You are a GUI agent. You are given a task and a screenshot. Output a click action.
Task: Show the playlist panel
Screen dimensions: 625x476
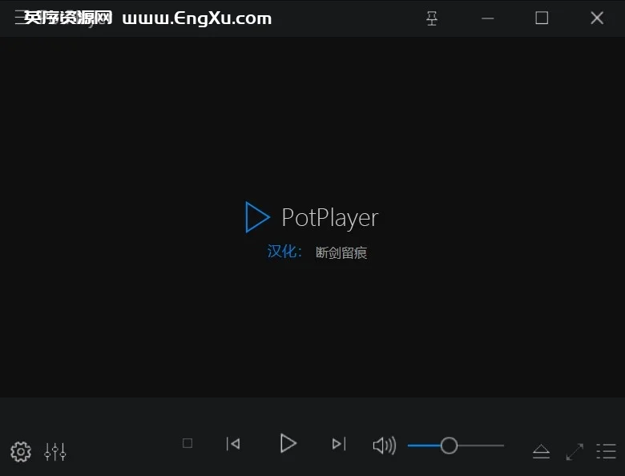pyautogui.click(x=607, y=452)
